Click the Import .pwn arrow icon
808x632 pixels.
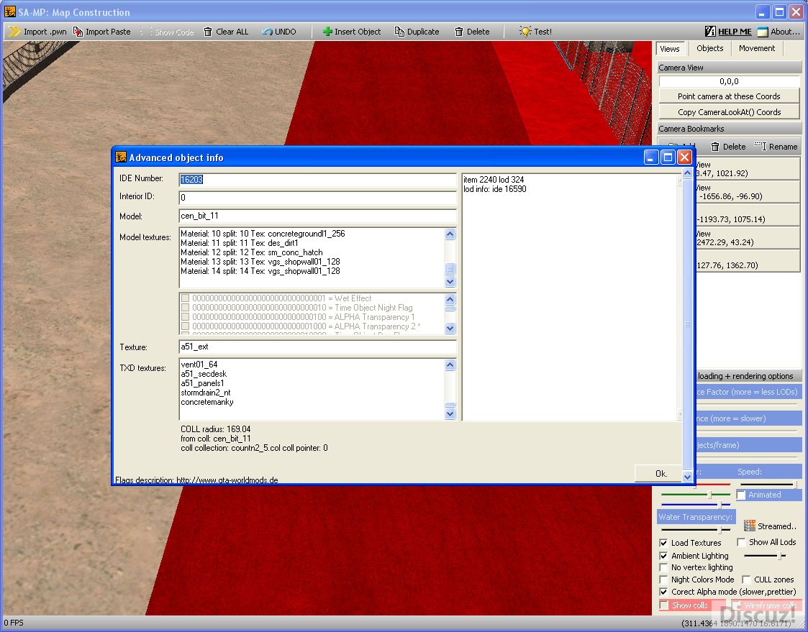pos(14,32)
